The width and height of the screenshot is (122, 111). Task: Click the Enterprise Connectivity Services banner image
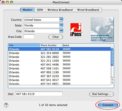(x=102, y=30)
